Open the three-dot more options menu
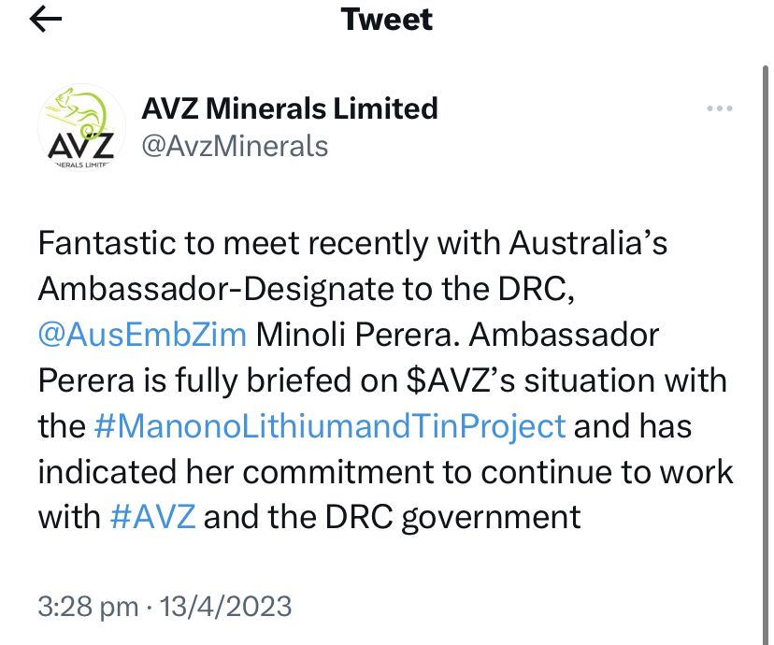Screen dimensions: 774x645 [719, 109]
